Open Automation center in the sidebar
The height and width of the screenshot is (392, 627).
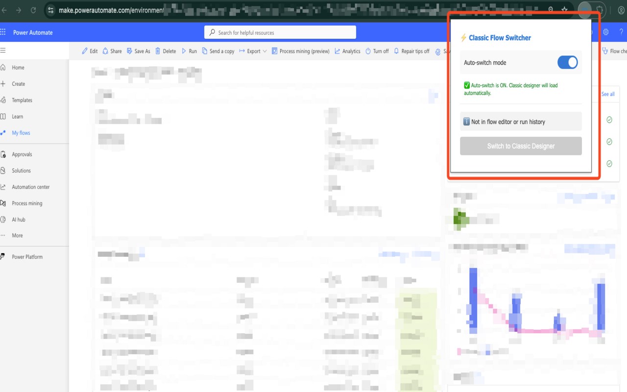click(31, 187)
